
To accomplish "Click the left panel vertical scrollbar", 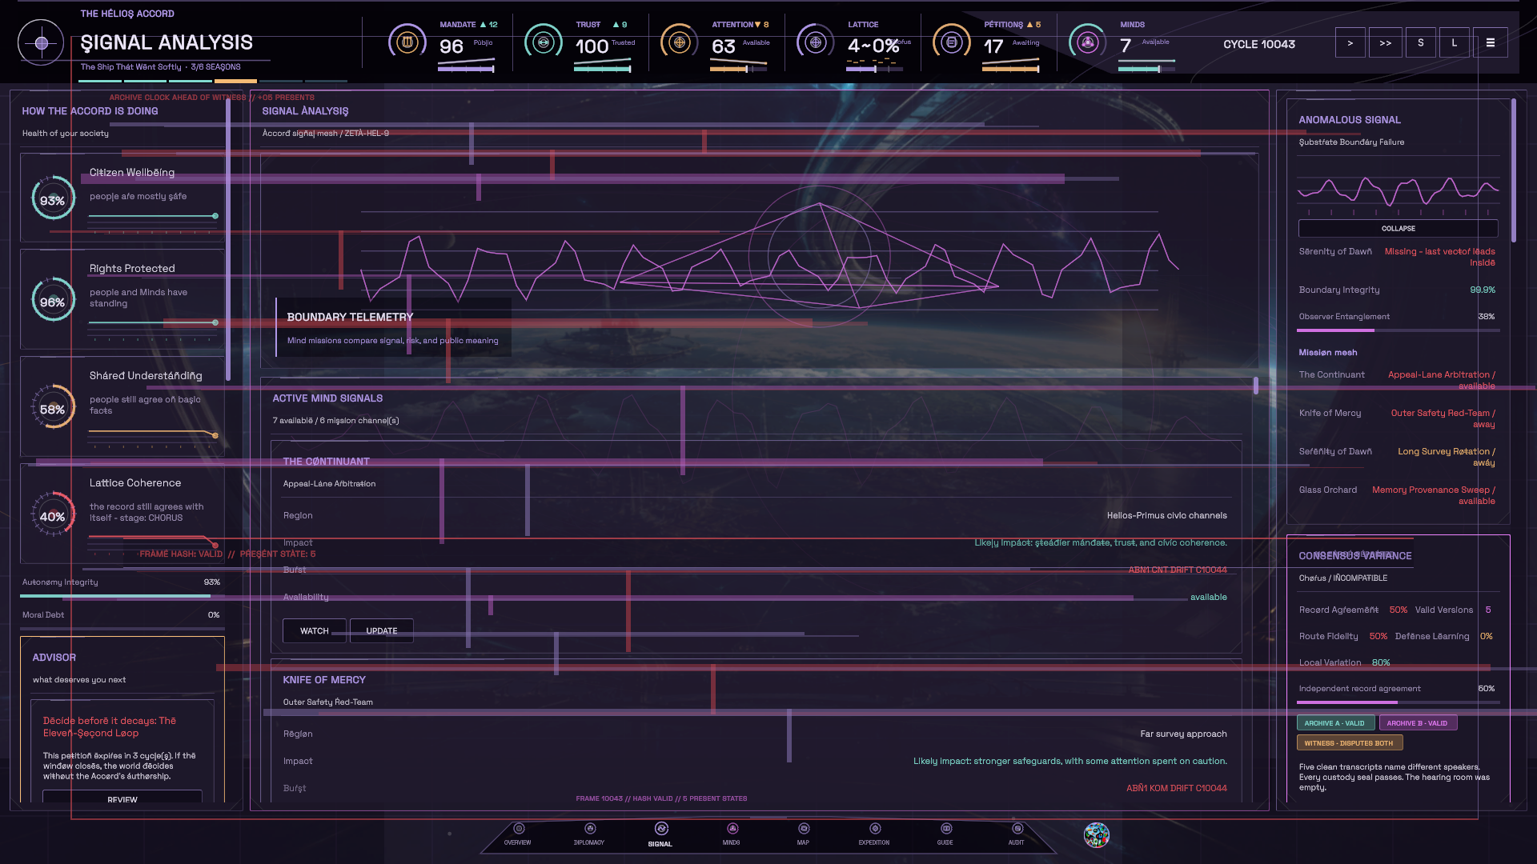I will 228,240.
